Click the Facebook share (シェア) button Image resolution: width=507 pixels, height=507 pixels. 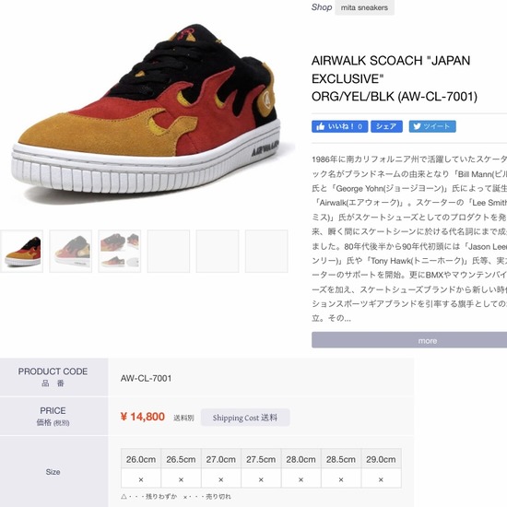pyautogui.click(x=386, y=126)
